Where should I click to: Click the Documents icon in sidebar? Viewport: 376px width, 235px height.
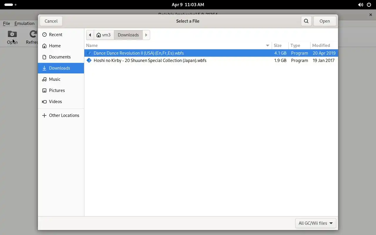pyautogui.click(x=44, y=57)
